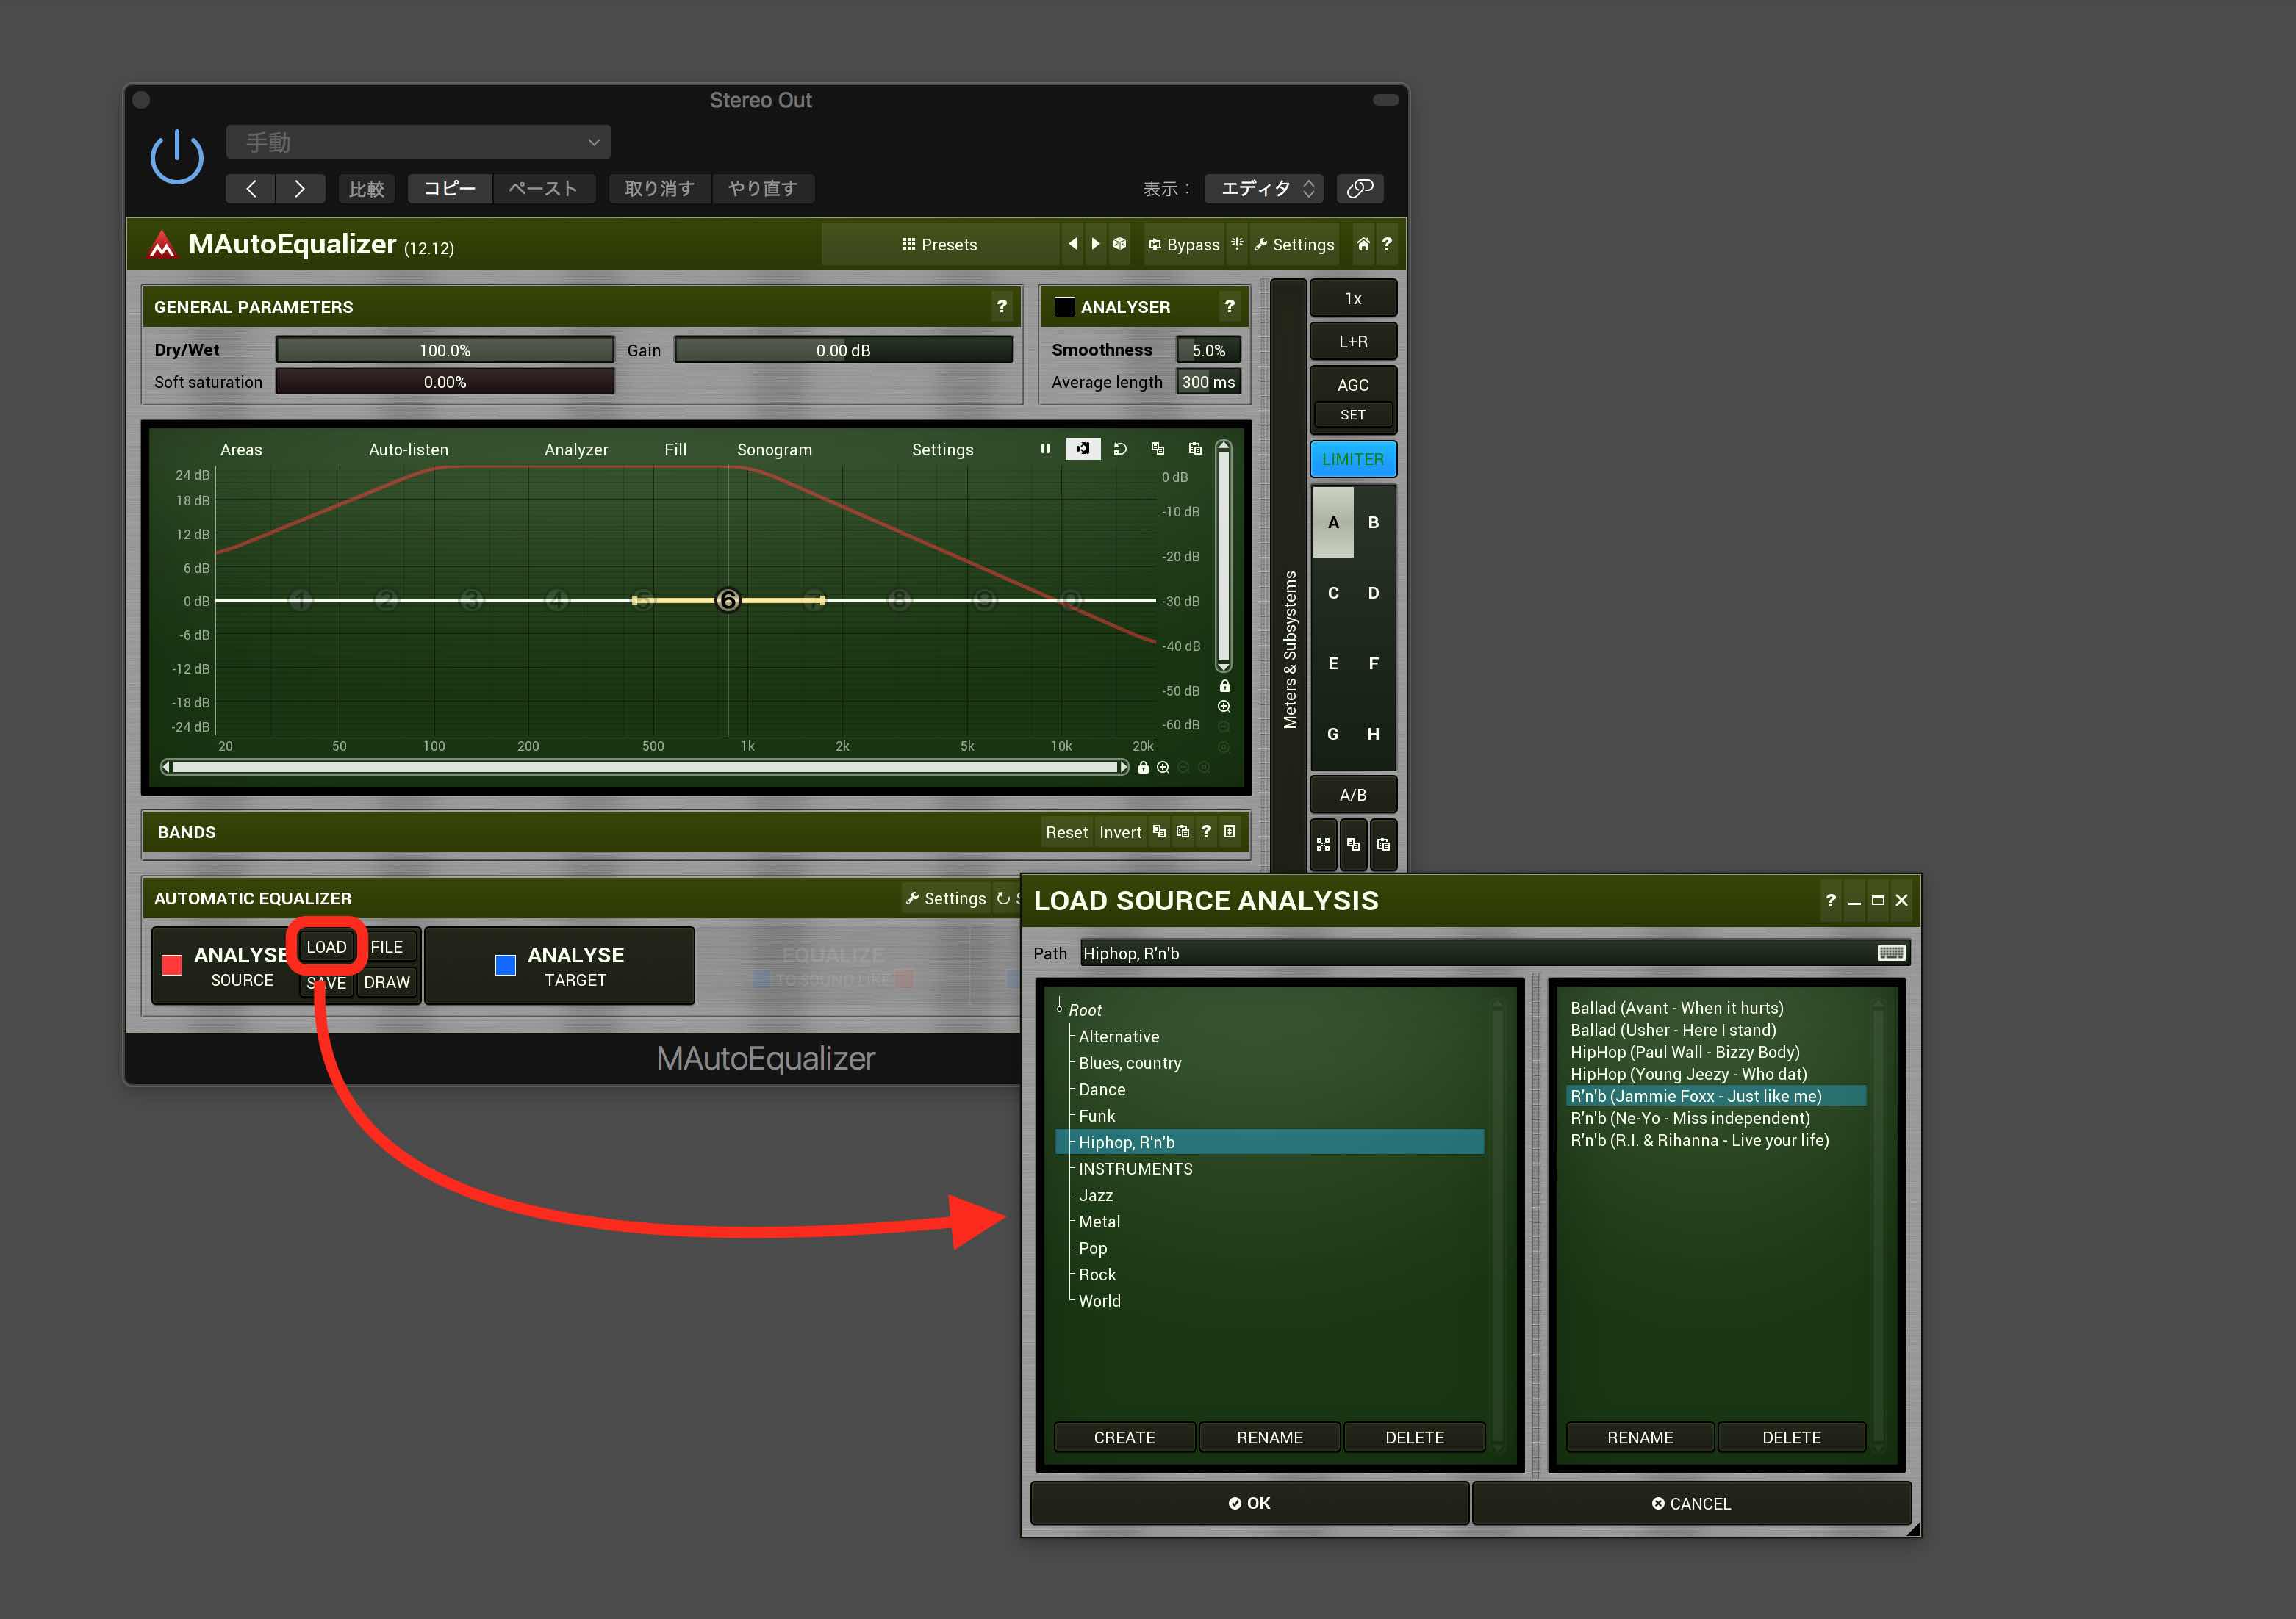Toggle the LIMITER button

click(1352, 458)
